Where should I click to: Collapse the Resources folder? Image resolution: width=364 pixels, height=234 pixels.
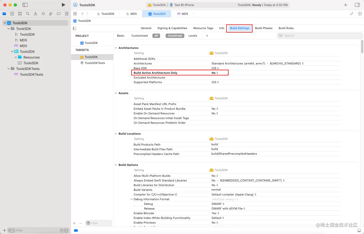16,57
